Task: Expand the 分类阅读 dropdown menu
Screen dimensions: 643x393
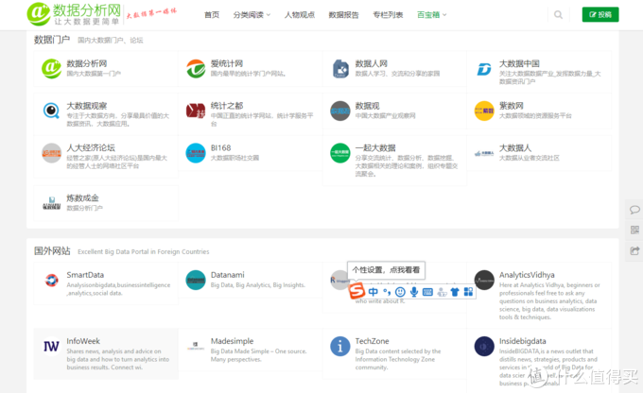Action: (252, 15)
